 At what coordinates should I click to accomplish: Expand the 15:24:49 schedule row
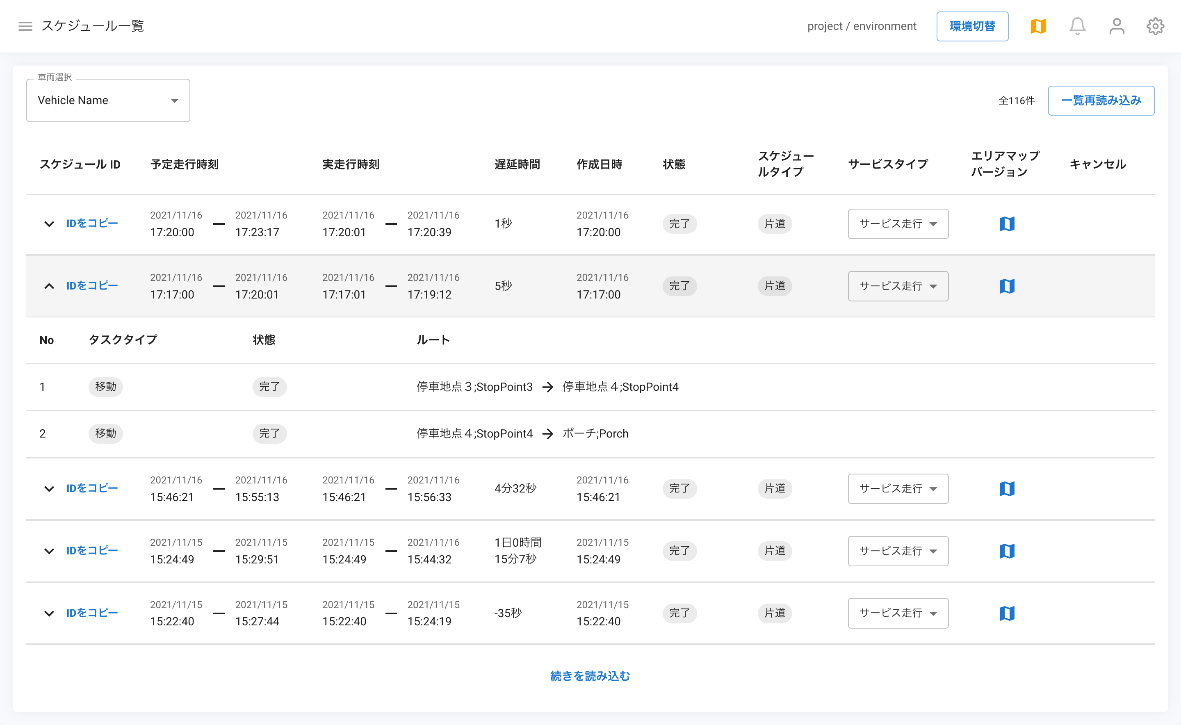tap(49, 552)
